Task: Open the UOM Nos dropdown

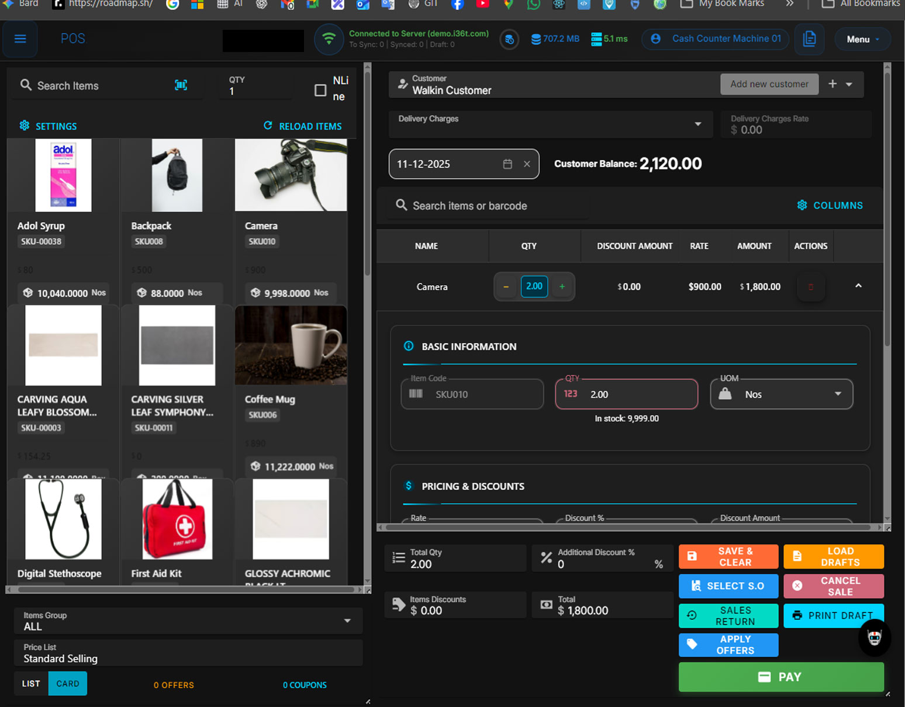Action: click(x=838, y=394)
